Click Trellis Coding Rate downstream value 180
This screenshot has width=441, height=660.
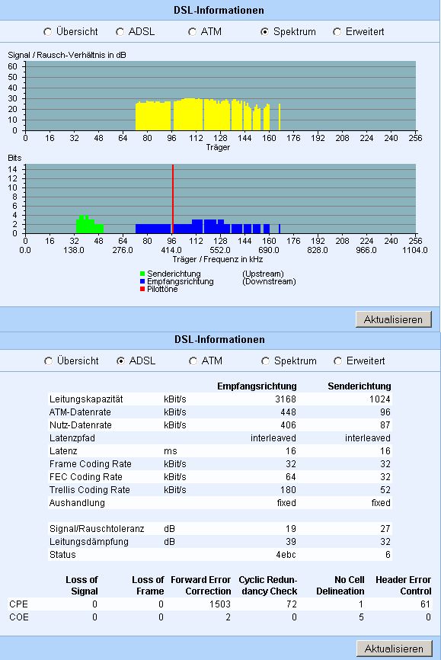tap(288, 490)
